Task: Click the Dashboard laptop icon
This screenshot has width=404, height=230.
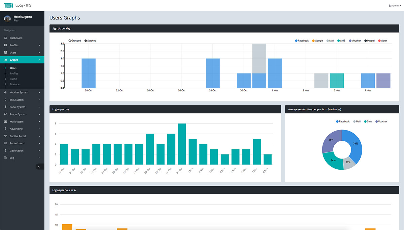Action: (x=6, y=38)
